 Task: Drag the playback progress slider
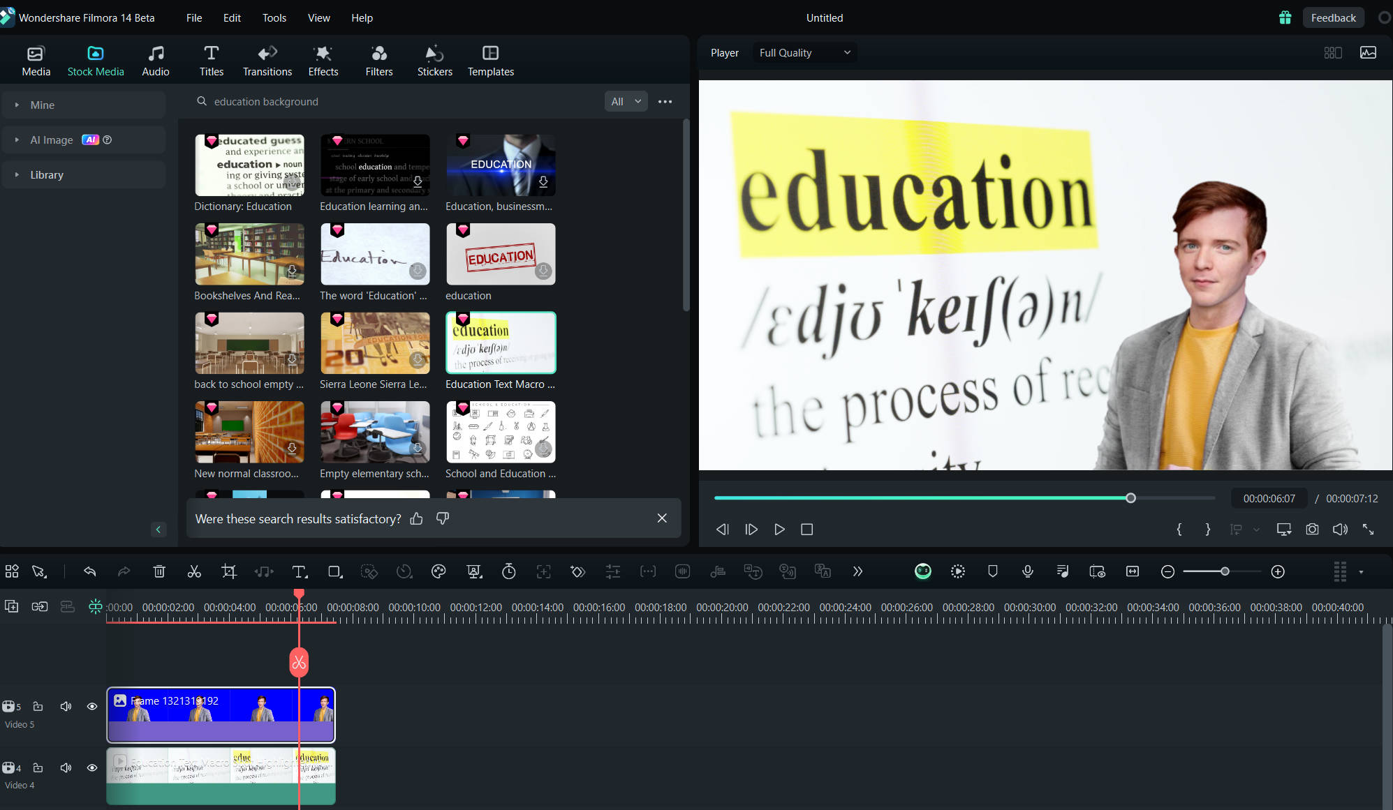click(x=1132, y=497)
